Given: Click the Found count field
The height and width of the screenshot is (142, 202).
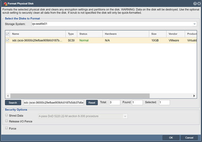Looking at the screenshot, I should tap(137, 102).
